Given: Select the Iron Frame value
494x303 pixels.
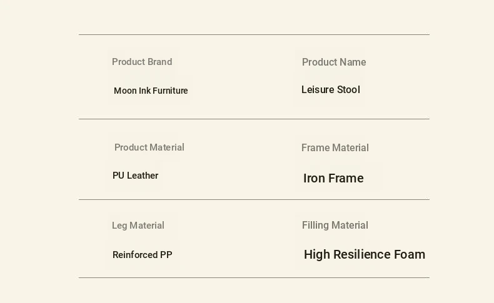Looking at the screenshot, I should click(x=333, y=178).
